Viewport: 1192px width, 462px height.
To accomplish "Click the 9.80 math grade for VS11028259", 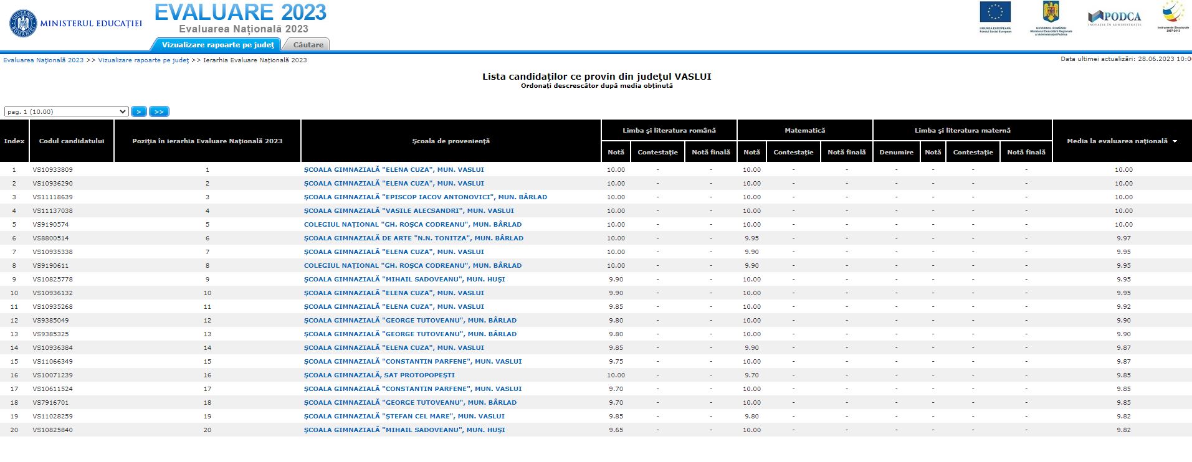I will (751, 416).
